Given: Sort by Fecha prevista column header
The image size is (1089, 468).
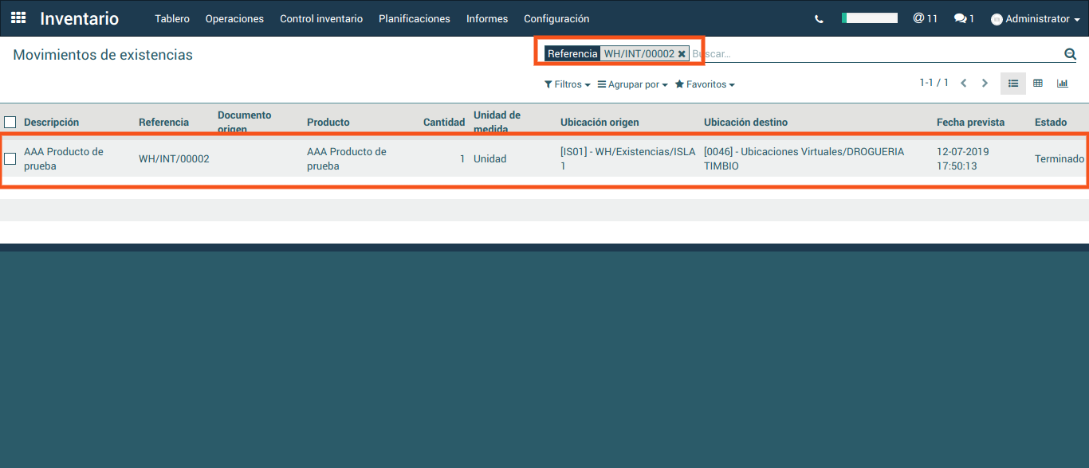Looking at the screenshot, I should point(970,123).
